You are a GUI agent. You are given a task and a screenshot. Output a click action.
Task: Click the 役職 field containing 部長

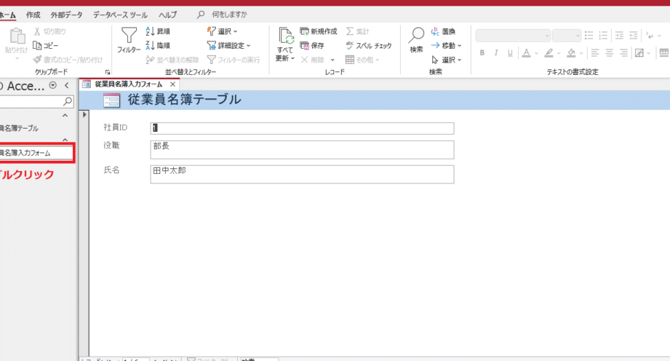click(302, 149)
